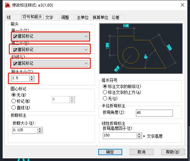
Task: Open the 主单位 tab
Action: coord(83,17)
